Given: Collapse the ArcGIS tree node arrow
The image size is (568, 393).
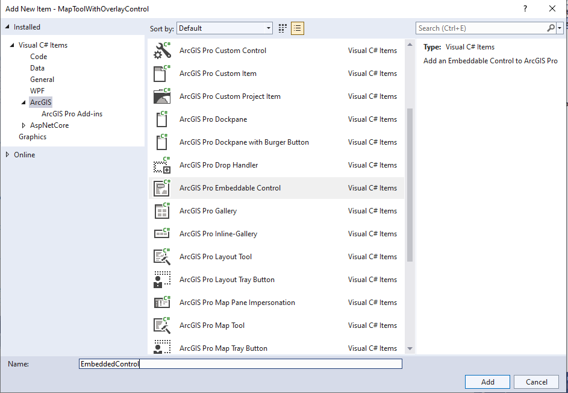Looking at the screenshot, I should pos(23,102).
